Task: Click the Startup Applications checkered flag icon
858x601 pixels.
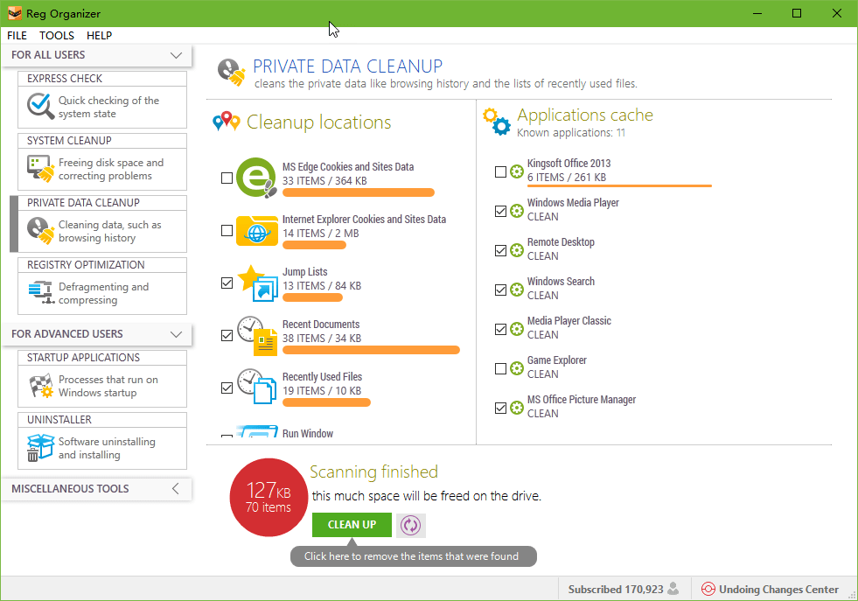Action: (40, 386)
